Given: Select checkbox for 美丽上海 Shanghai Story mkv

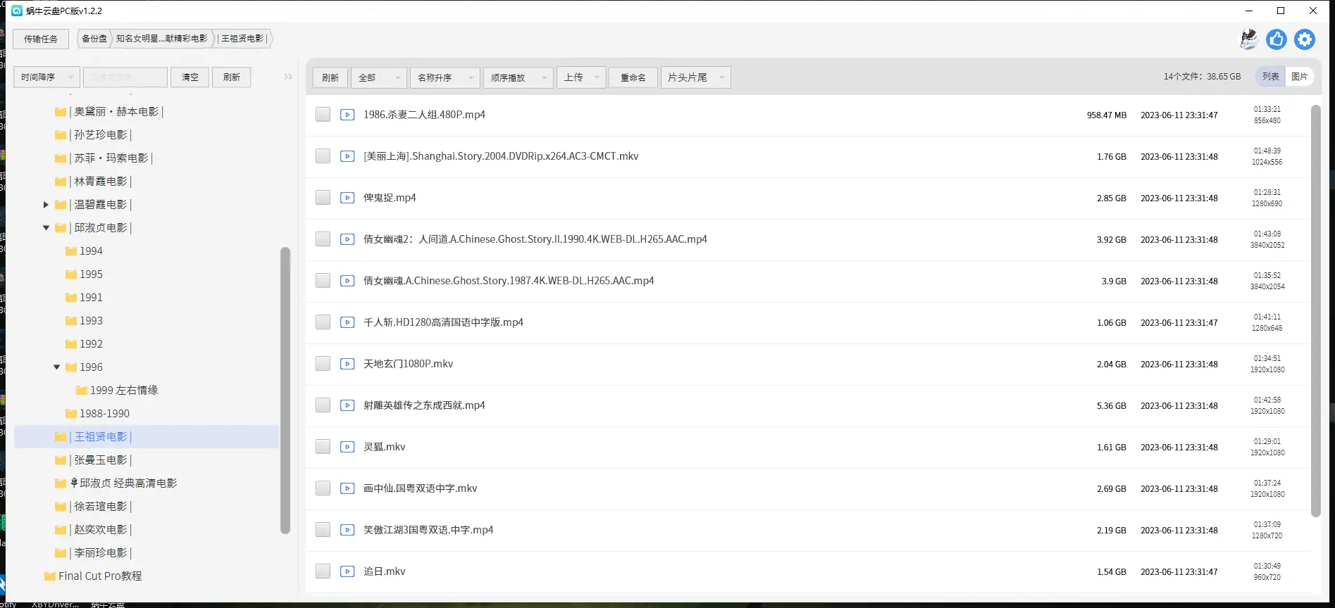Looking at the screenshot, I should (323, 156).
